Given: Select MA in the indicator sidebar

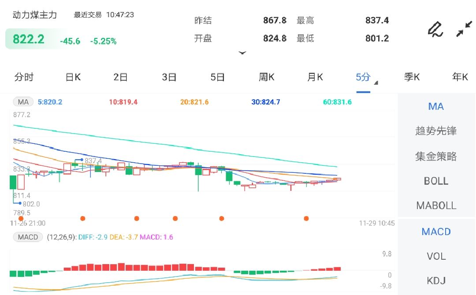Looking at the screenshot, I should point(436,106).
